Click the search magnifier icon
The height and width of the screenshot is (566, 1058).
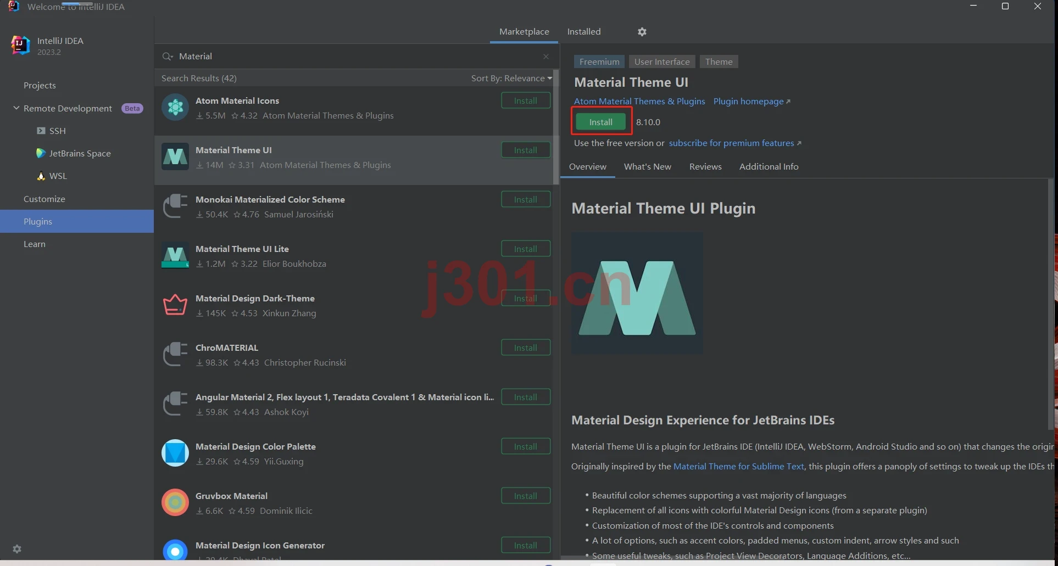[x=167, y=57]
